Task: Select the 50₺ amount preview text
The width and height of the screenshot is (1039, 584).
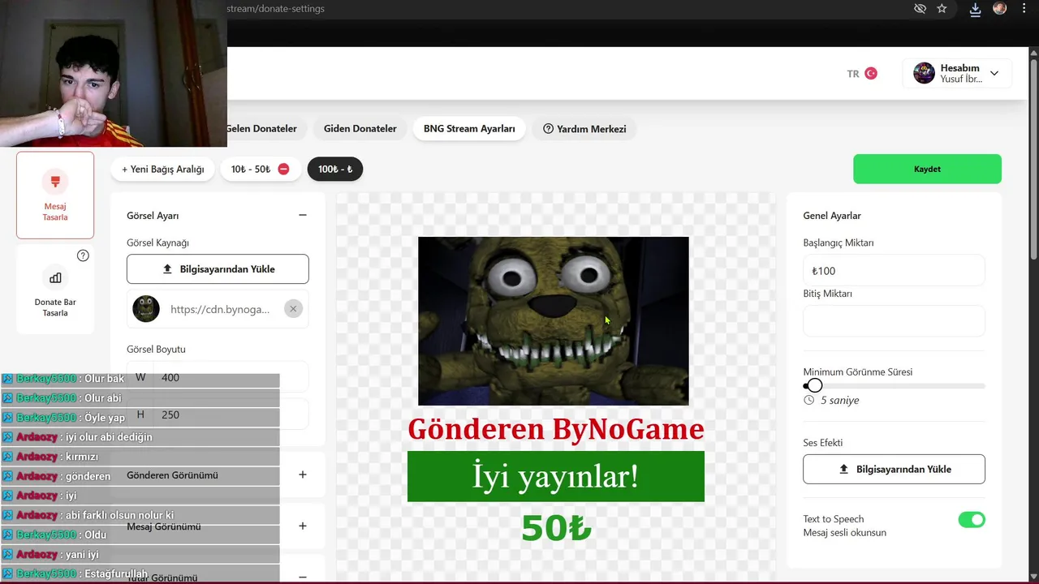Action: [556, 528]
